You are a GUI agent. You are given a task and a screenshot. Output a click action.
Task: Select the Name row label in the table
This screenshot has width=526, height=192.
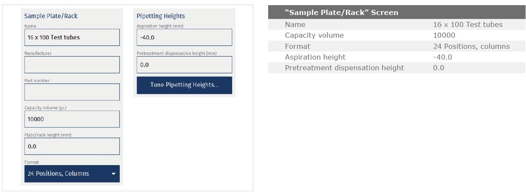click(x=295, y=25)
